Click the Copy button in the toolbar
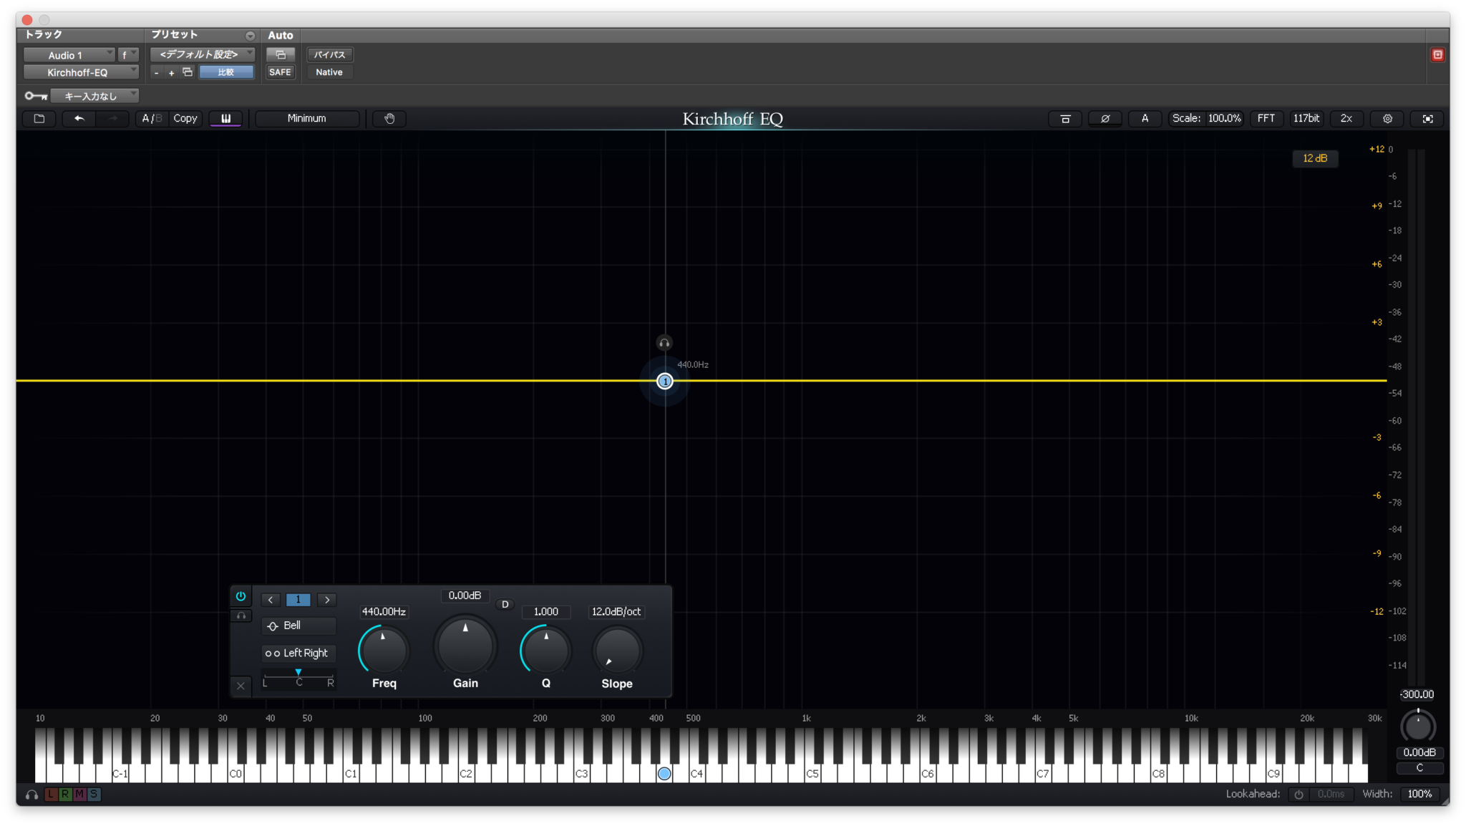1466x826 pixels. (185, 118)
